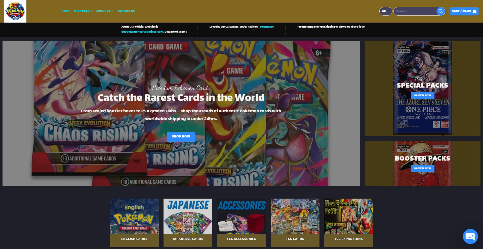Image resolution: width=483 pixels, height=249 pixels.
Task: Browse now under SPECIAL PACKS
Action: coord(422,96)
